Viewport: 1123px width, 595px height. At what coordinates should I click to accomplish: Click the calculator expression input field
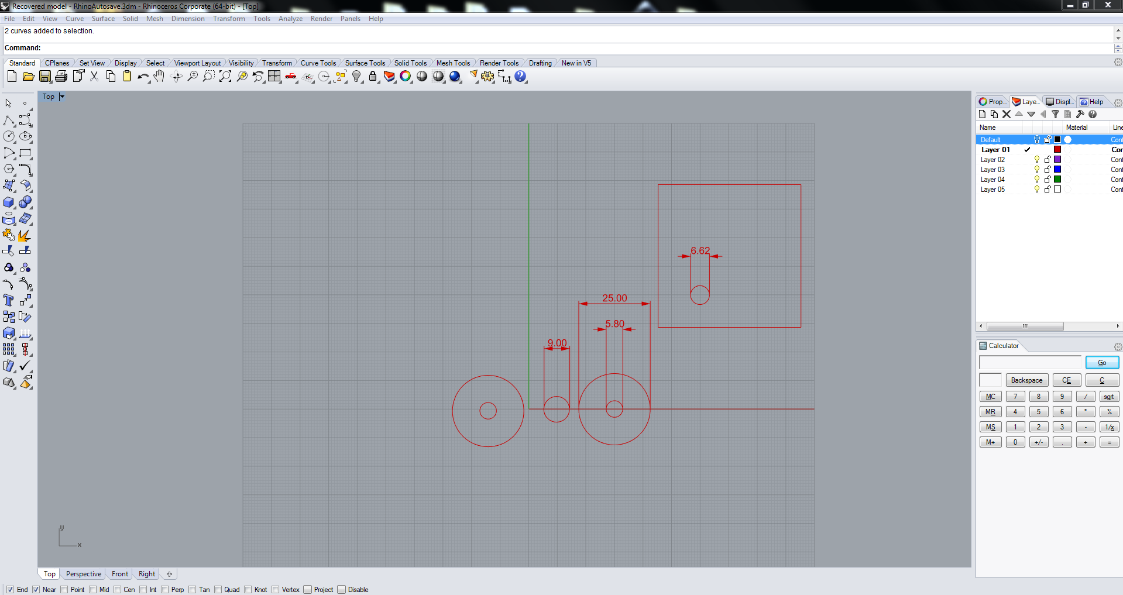click(x=1030, y=363)
